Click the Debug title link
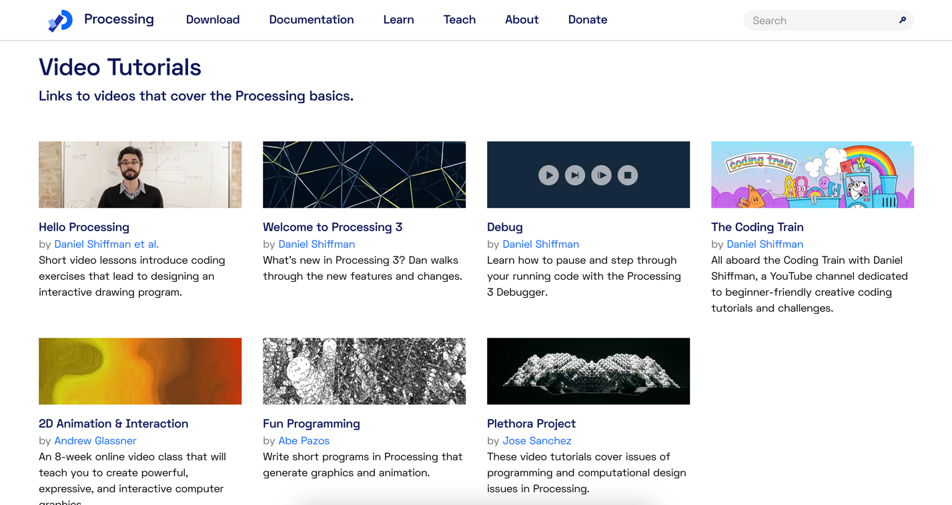This screenshot has width=952, height=505. coord(505,227)
